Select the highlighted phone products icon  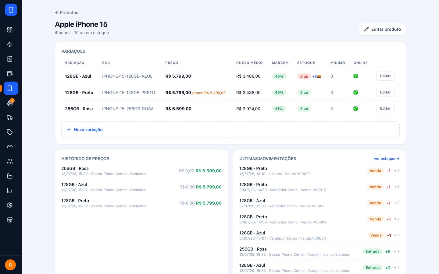click(11, 88)
